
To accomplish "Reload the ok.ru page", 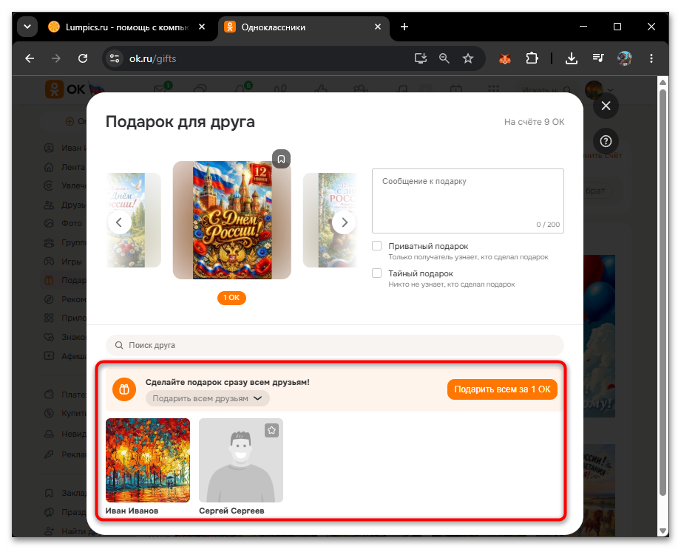I will (83, 58).
